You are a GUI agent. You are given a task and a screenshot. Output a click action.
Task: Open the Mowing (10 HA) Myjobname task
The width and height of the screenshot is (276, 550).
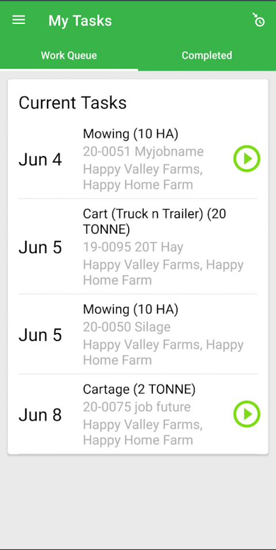[x=138, y=159]
